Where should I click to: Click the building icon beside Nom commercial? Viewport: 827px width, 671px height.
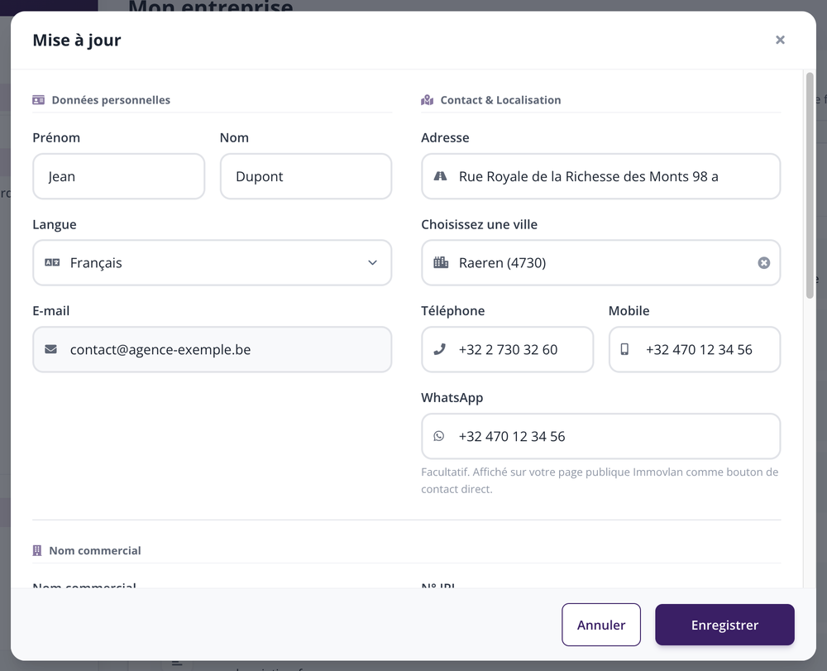point(37,551)
